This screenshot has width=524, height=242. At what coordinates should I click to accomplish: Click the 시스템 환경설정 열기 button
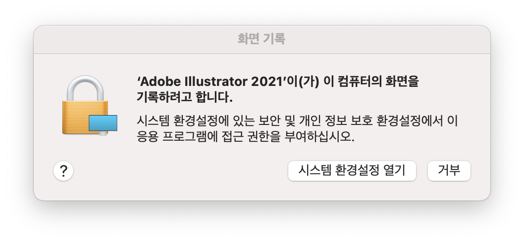point(352,171)
